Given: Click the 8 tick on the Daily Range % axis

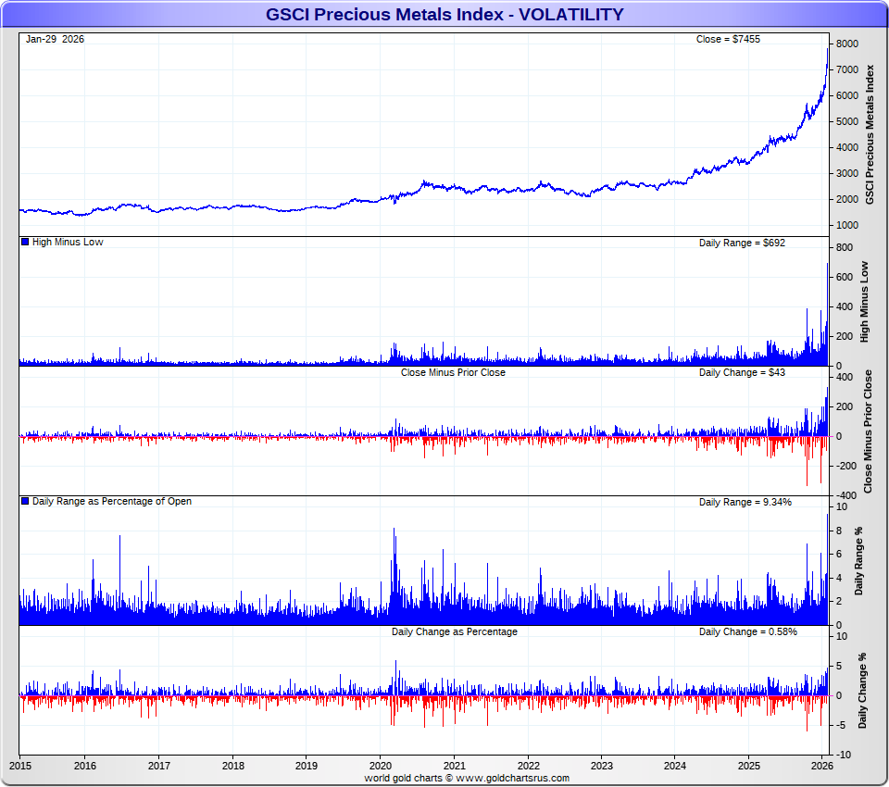Looking at the screenshot, I should click(839, 531).
